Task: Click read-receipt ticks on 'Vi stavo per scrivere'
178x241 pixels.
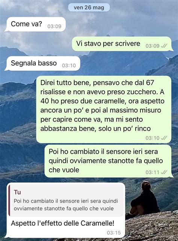Action: (164, 46)
